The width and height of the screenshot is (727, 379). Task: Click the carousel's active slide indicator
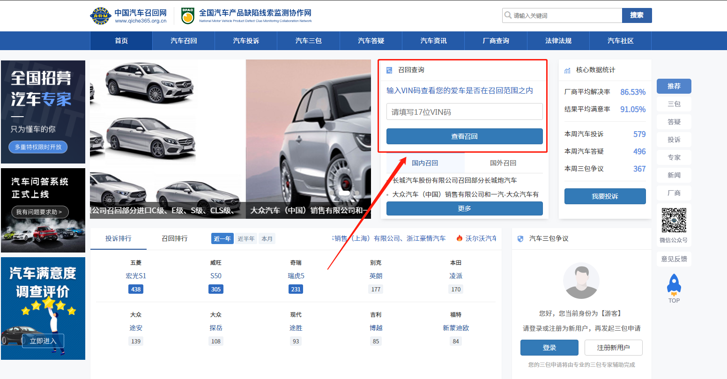[345, 193]
